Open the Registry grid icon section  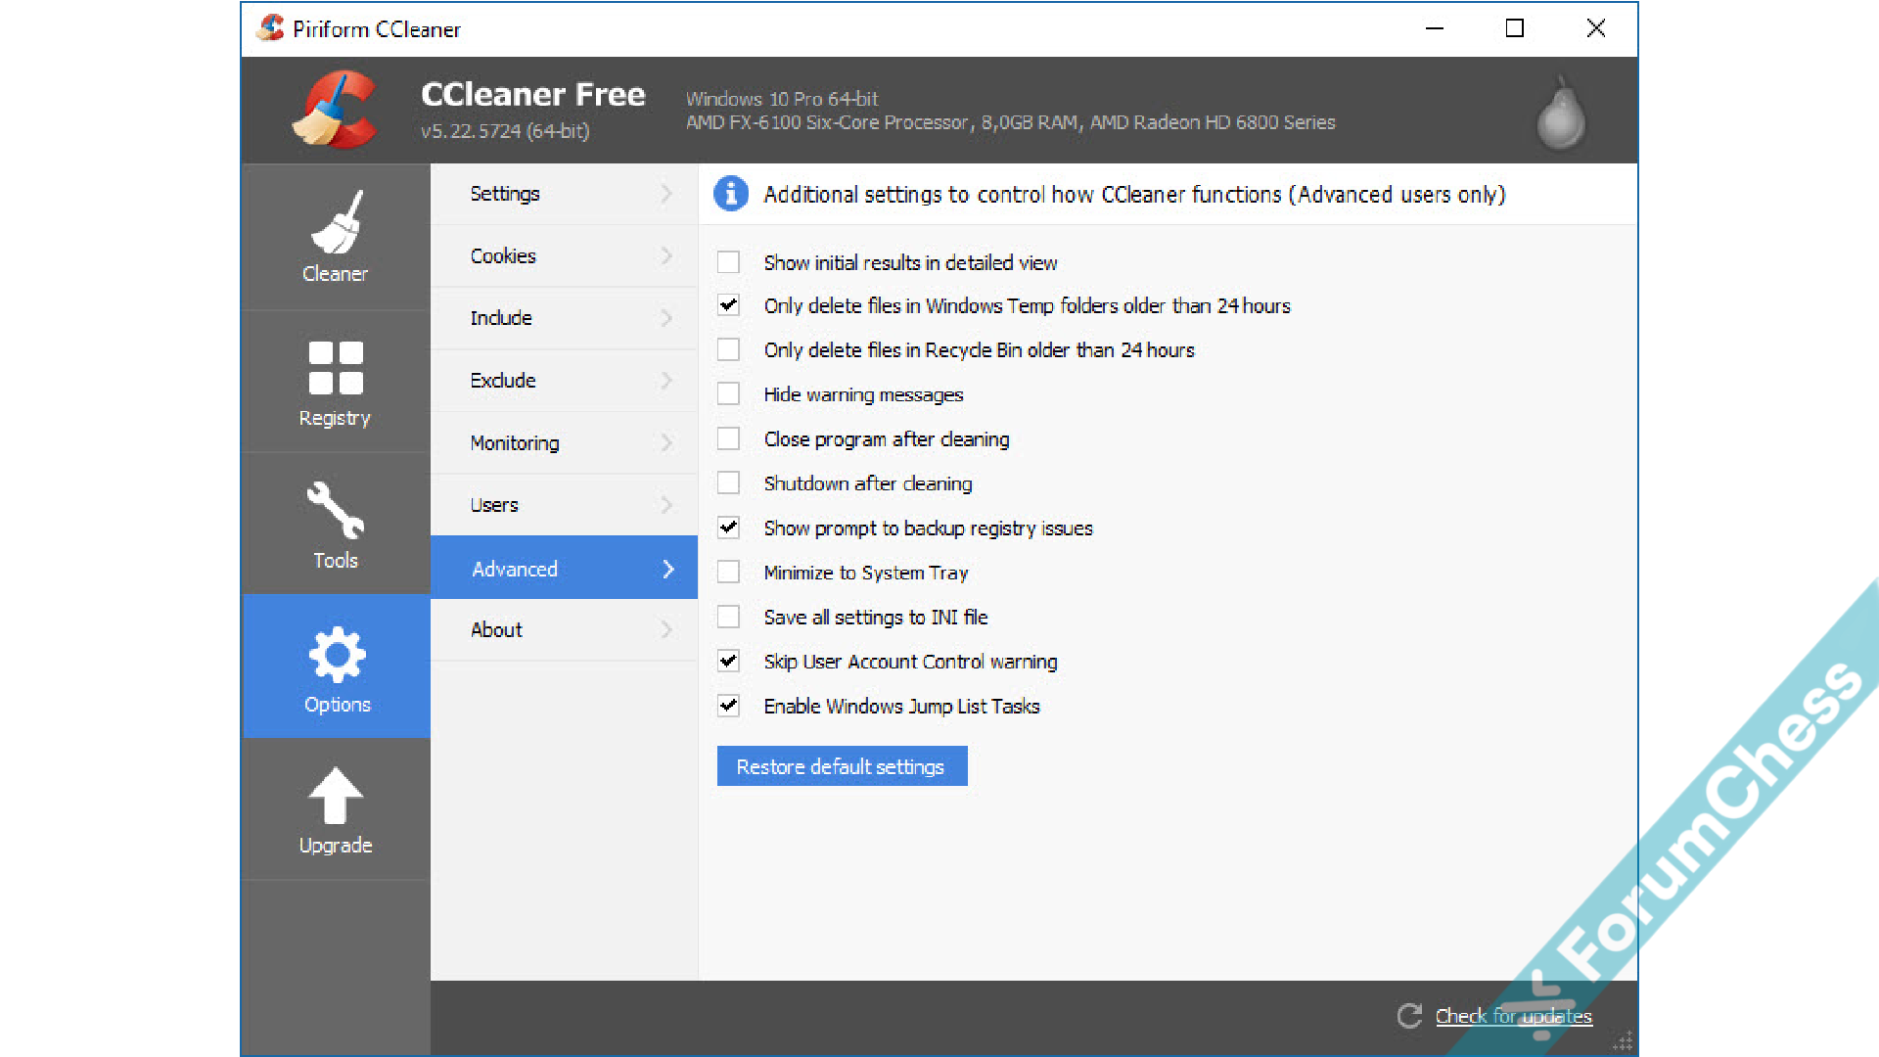(x=336, y=368)
